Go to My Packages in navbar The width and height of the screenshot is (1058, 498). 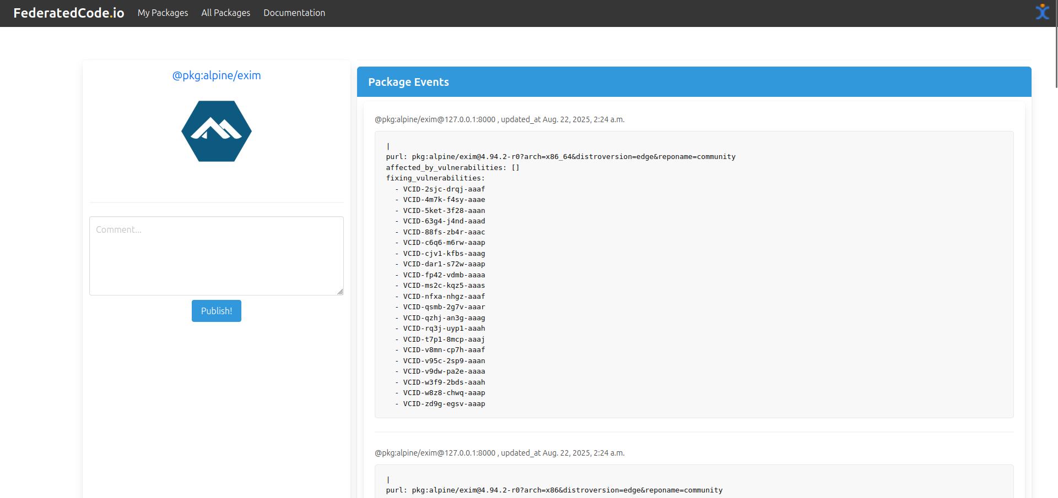(x=163, y=13)
